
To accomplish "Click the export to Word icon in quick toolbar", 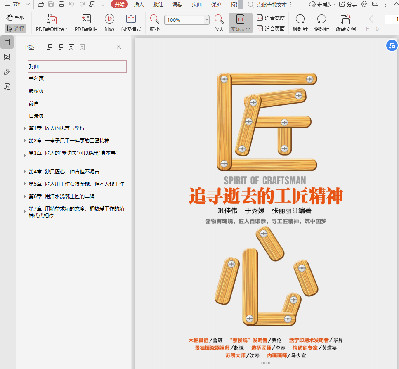I will pos(92,4).
